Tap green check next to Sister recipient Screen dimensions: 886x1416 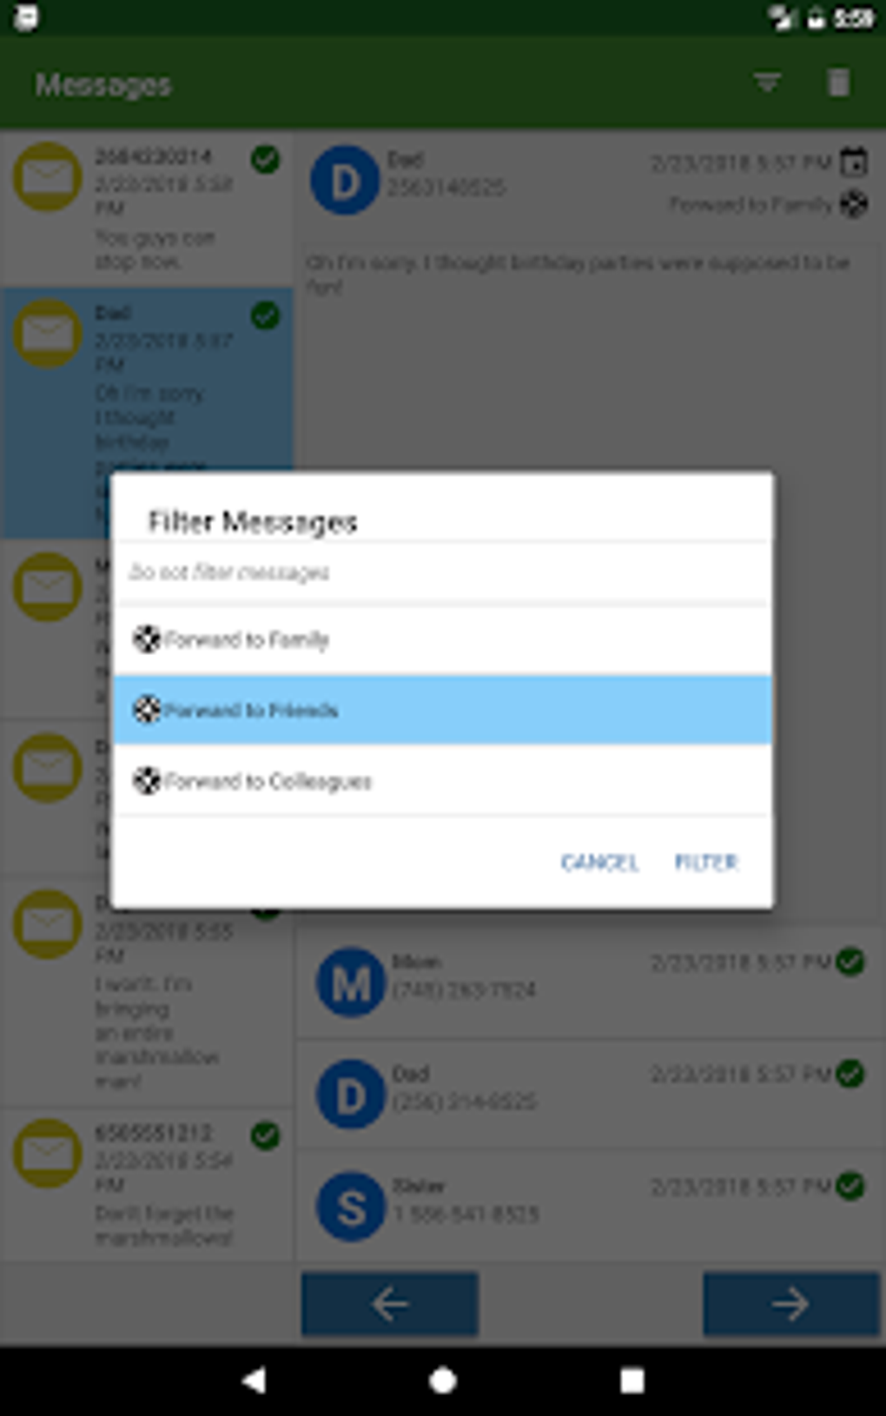[x=850, y=1186]
